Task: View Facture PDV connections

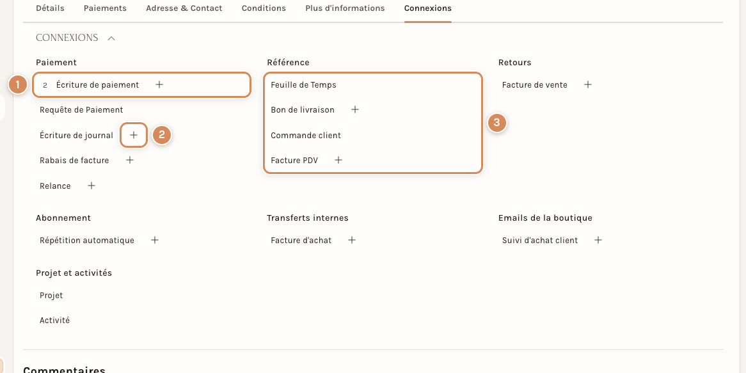Action: tap(294, 161)
